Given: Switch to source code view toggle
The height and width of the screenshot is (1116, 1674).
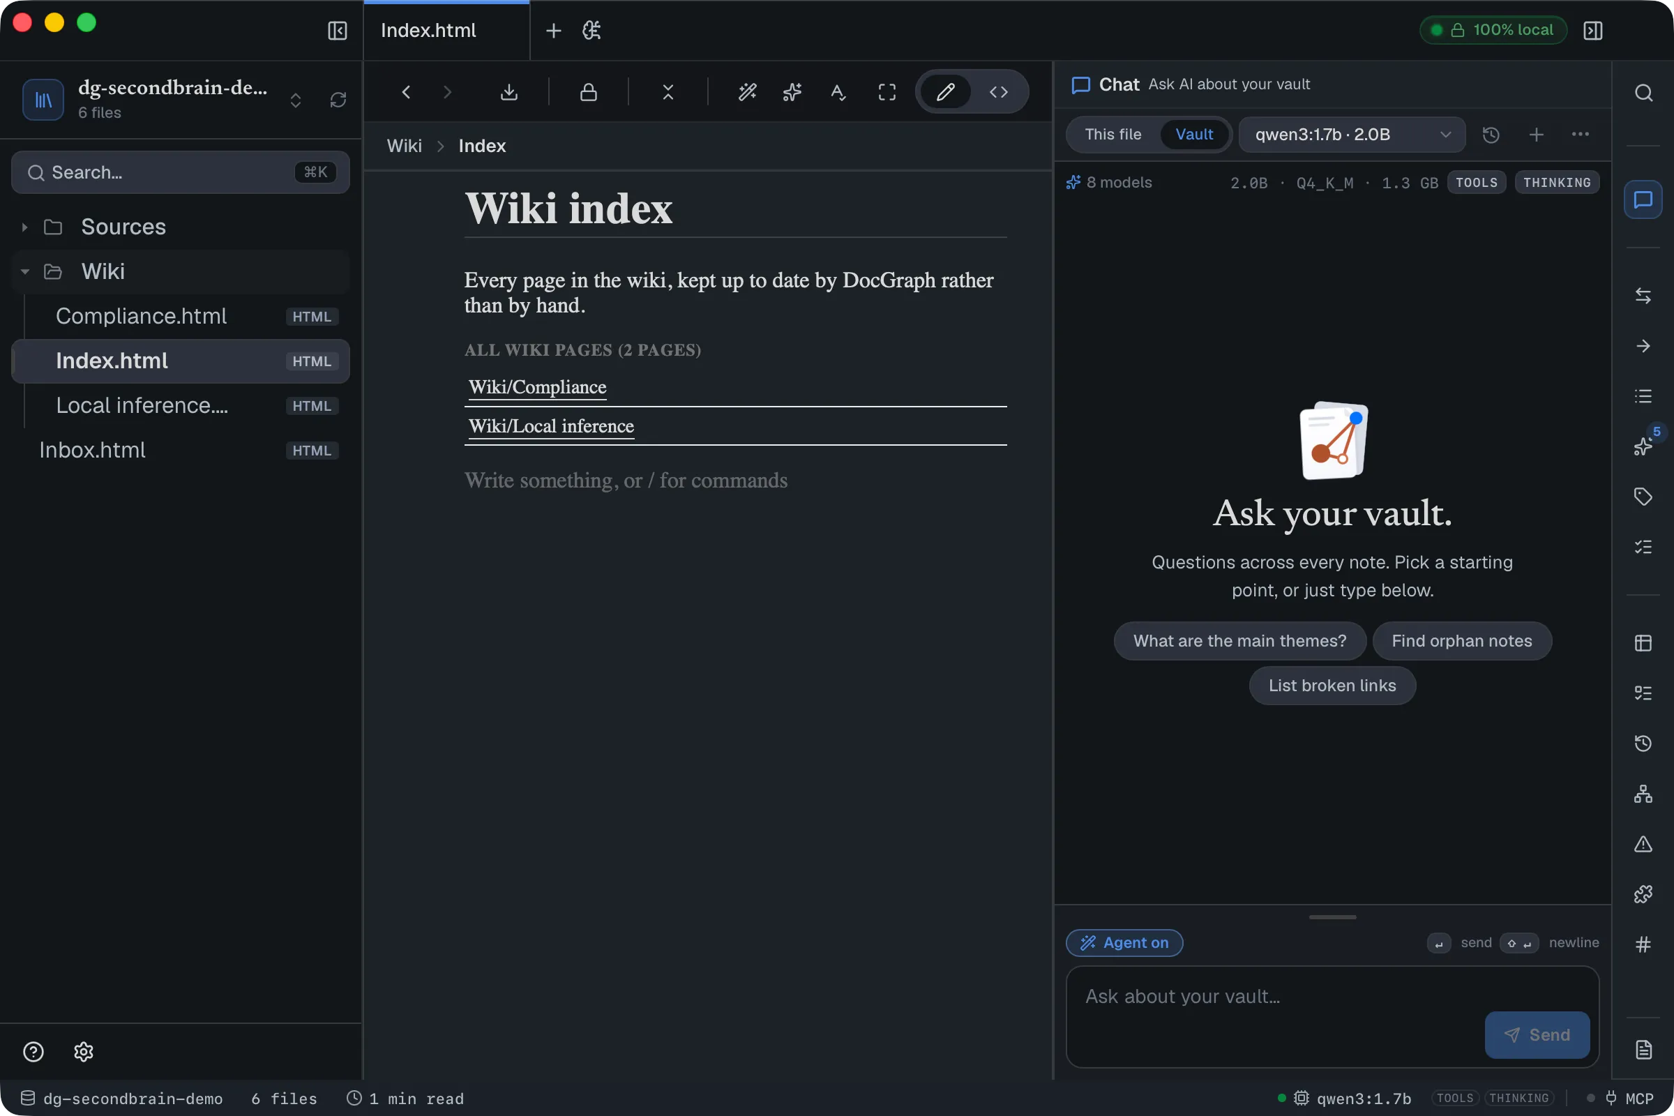Looking at the screenshot, I should (x=999, y=92).
